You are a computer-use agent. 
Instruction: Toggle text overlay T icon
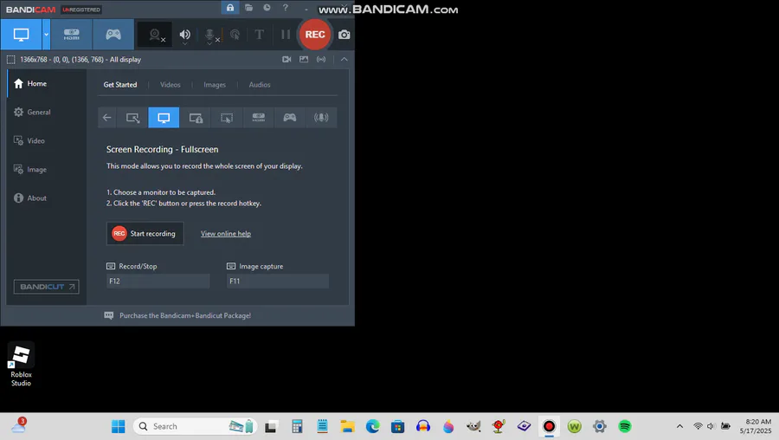point(259,35)
